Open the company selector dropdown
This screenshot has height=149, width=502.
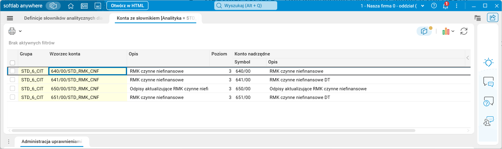(393, 6)
